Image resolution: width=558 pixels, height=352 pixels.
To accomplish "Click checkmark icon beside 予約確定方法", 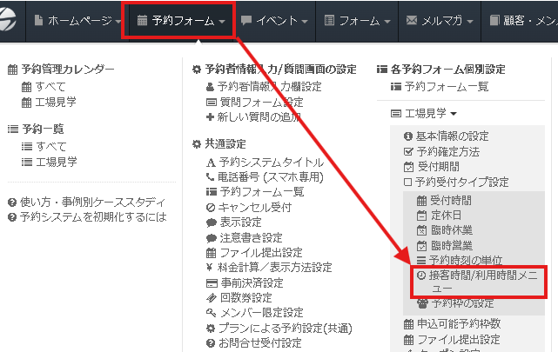I will pyautogui.click(x=408, y=152).
